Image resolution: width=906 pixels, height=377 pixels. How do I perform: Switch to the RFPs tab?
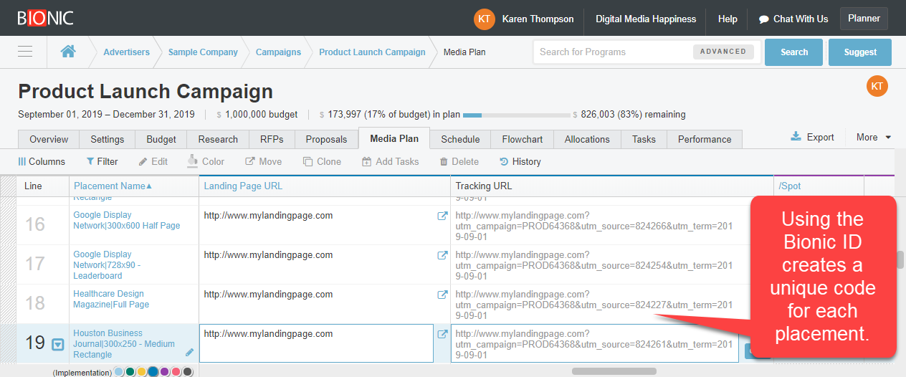tap(272, 139)
